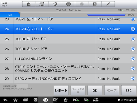Tap the 10:57 clock in the status bar
Screen dimensions: 137x103
click(x=134, y=100)
